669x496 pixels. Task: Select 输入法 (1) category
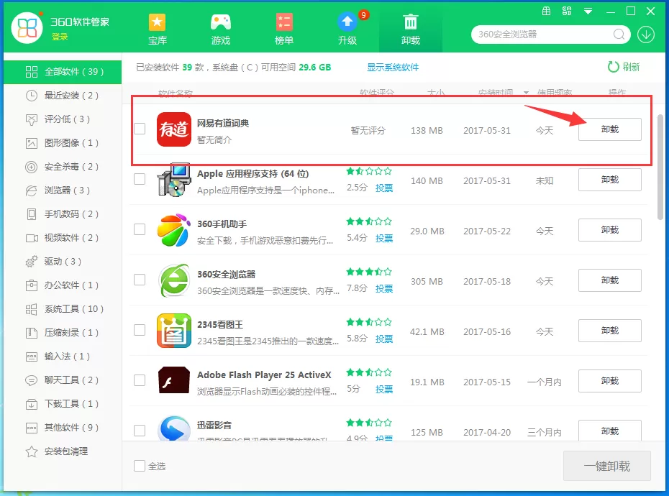point(63,357)
